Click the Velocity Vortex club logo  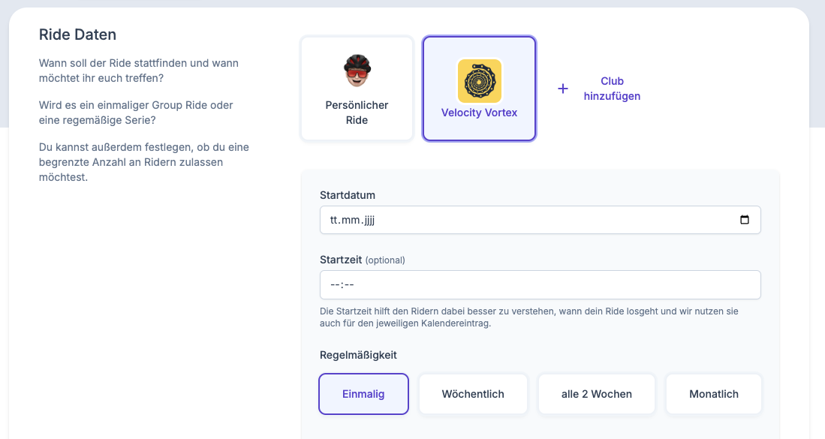[x=479, y=80]
